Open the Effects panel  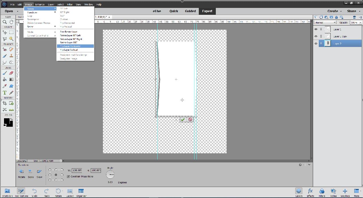tap(310, 193)
